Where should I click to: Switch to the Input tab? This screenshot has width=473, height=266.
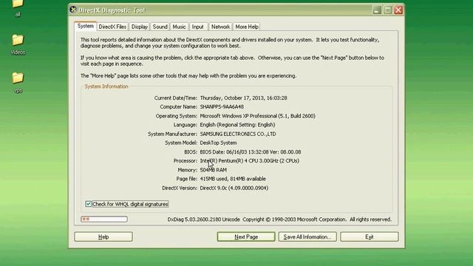point(198,27)
